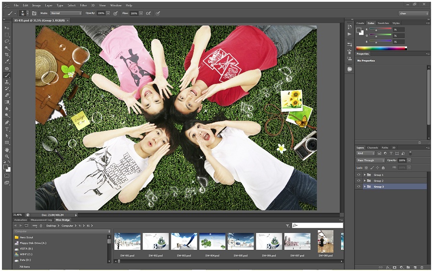Activate the Hand tool
Viewport: 433px width, 272px height.
pyautogui.click(x=7, y=150)
